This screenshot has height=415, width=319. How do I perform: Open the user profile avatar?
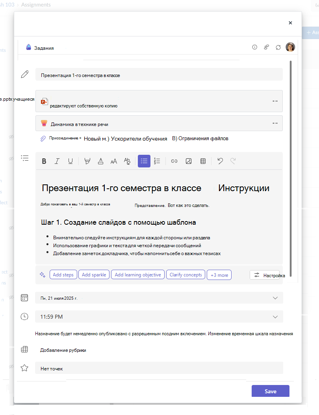[x=290, y=47]
